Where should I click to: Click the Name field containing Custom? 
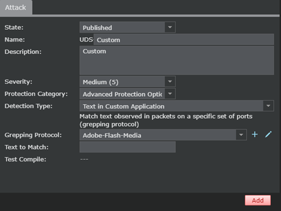click(x=184, y=39)
